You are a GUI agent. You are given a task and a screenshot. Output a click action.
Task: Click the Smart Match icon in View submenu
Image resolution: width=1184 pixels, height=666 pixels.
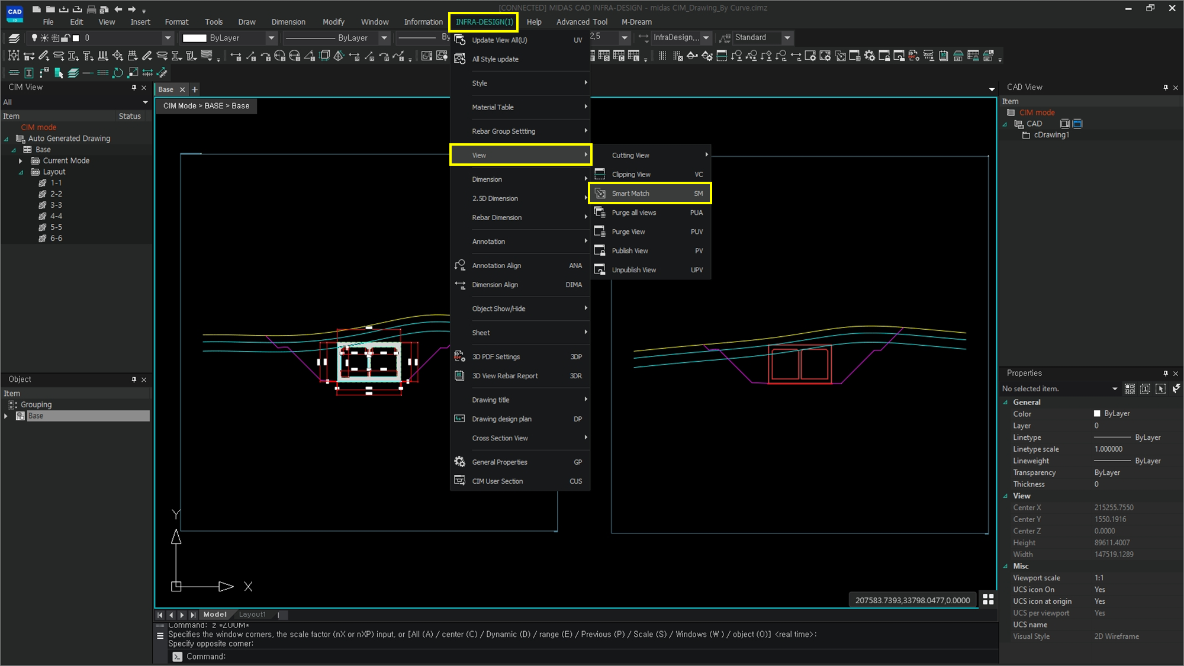coord(600,194)
